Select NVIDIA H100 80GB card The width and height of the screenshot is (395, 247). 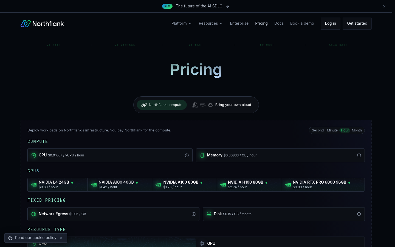pos(249,185)
